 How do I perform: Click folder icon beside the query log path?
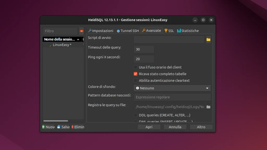pyautogui.click(x=208, y=107)
